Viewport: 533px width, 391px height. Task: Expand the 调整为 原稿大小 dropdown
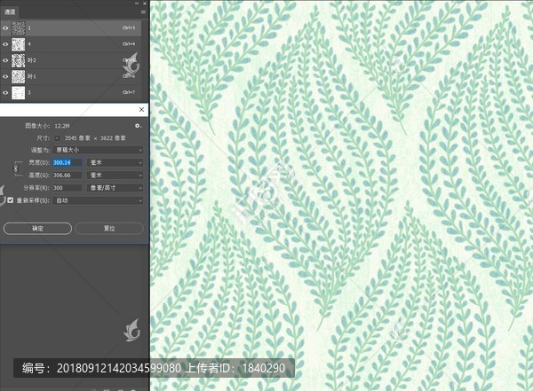[98, 150]
